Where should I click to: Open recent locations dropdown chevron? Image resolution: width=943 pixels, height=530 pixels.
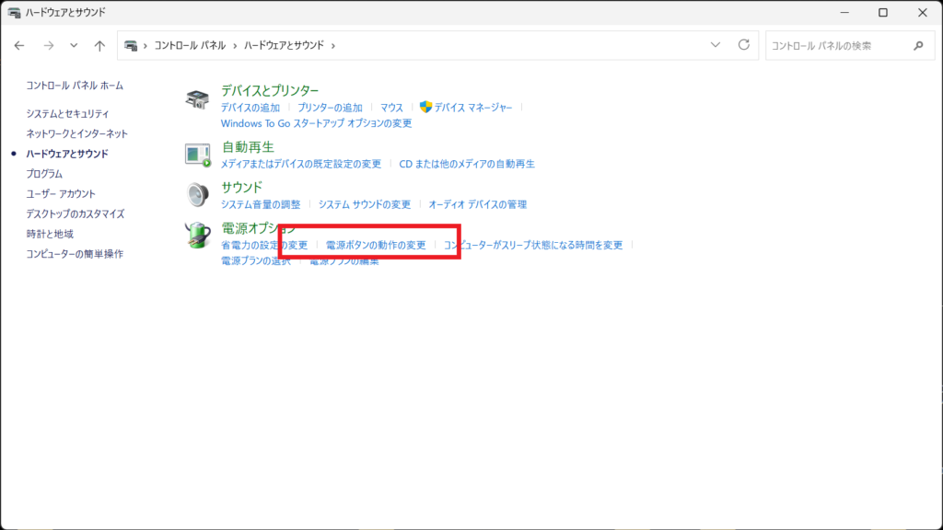[x=74, y=45]
